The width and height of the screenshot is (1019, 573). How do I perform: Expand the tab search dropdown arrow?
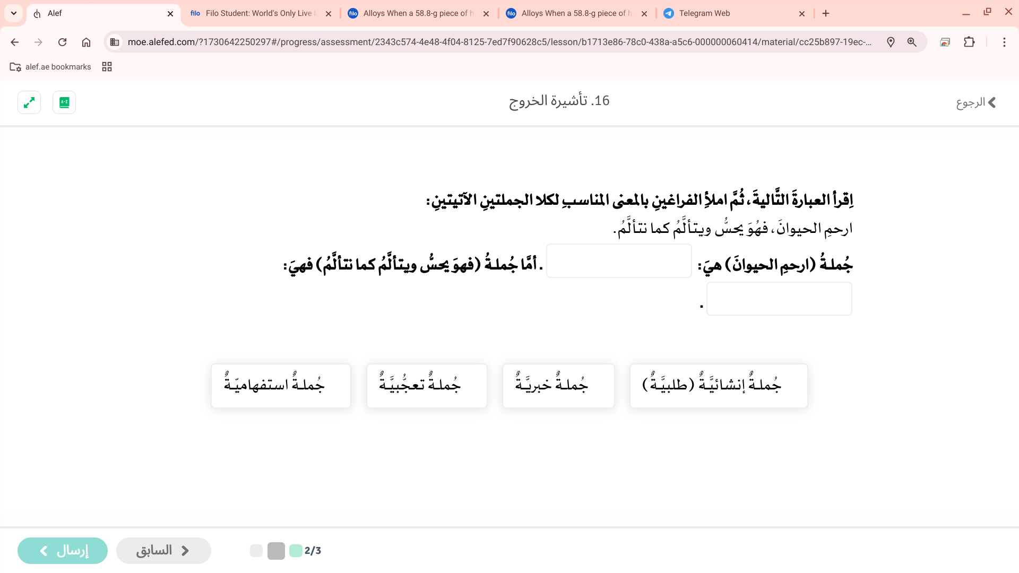(14, 13)
